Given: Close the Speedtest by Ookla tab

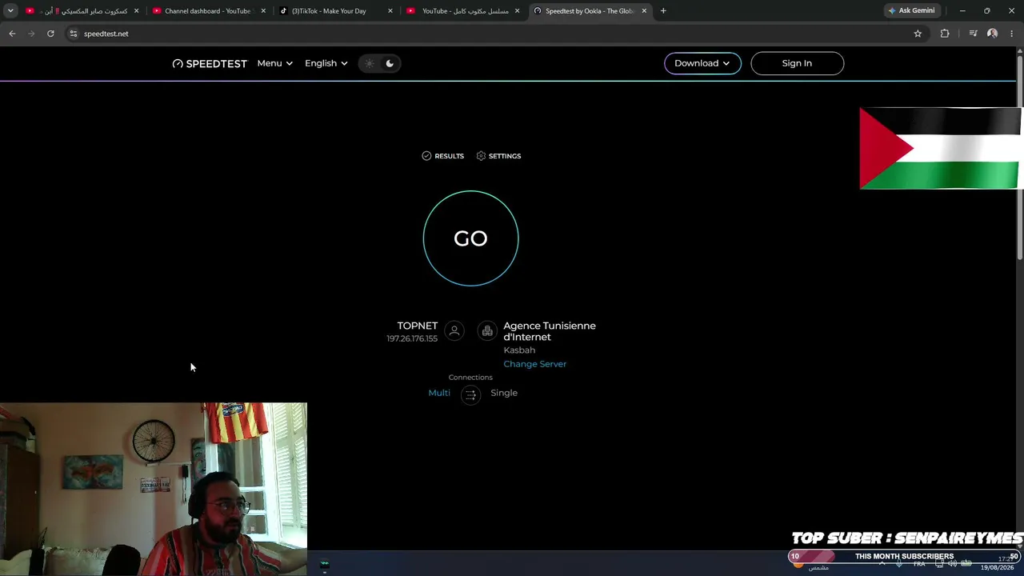Looking at the screenshot, I should click(x=644, y=11).
